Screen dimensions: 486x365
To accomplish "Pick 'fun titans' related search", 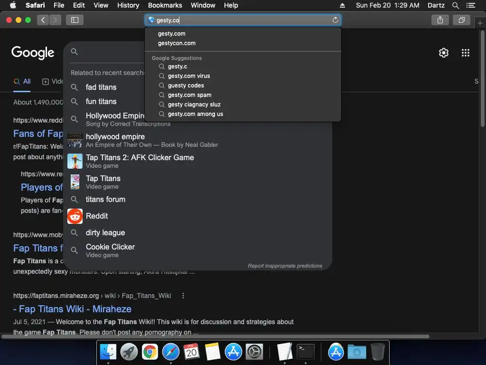I will coord(101,102).
